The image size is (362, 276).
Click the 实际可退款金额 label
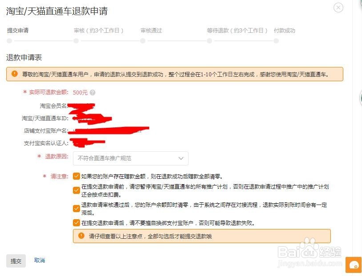[49, 92]
